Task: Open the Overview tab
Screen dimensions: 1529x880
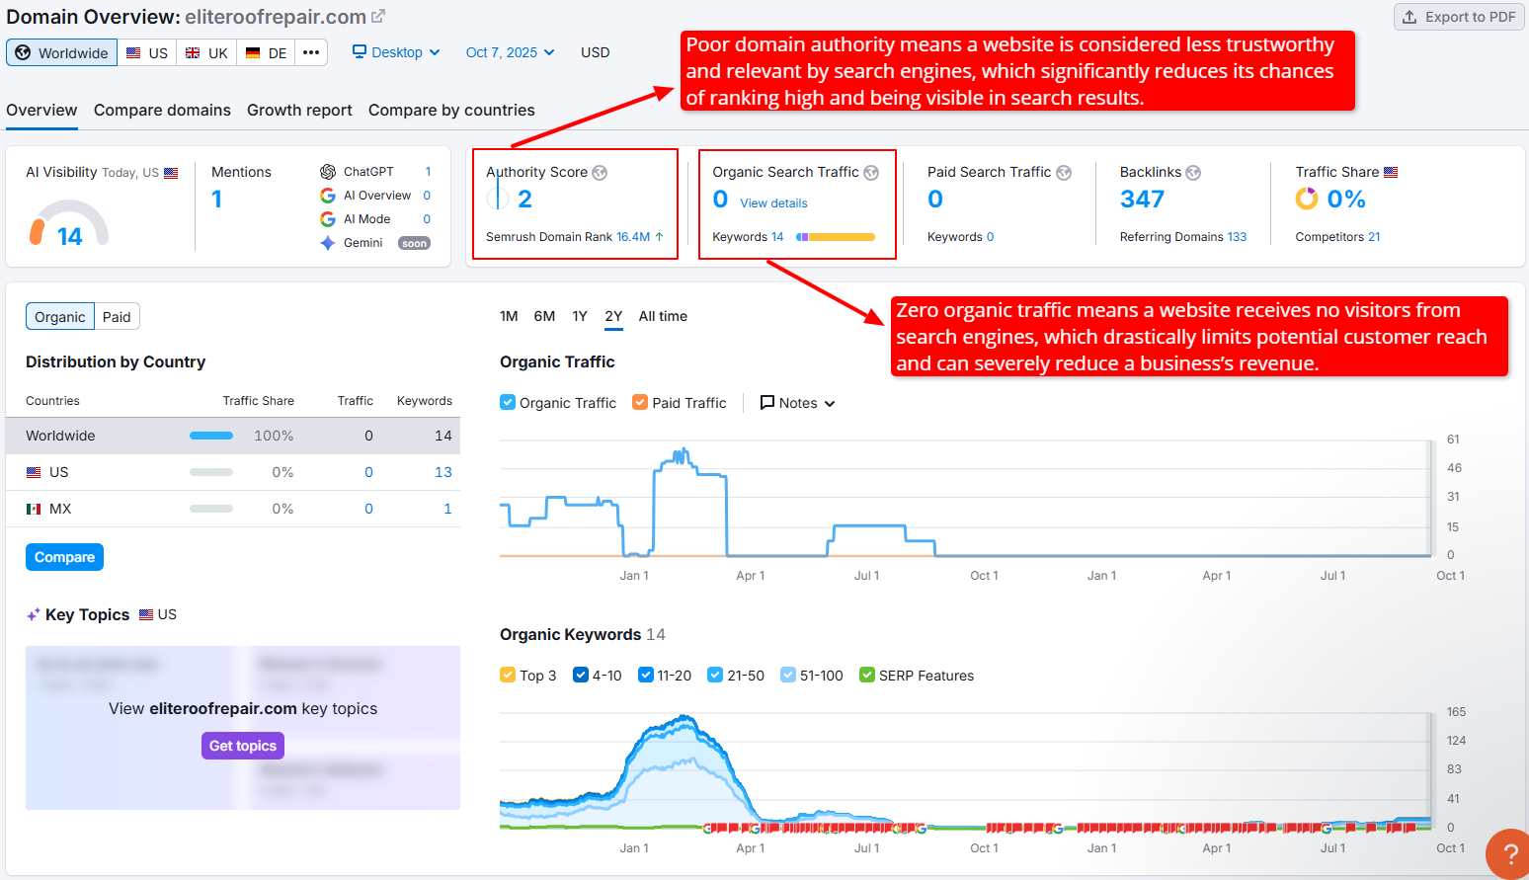Action: (x=41, y=110)
